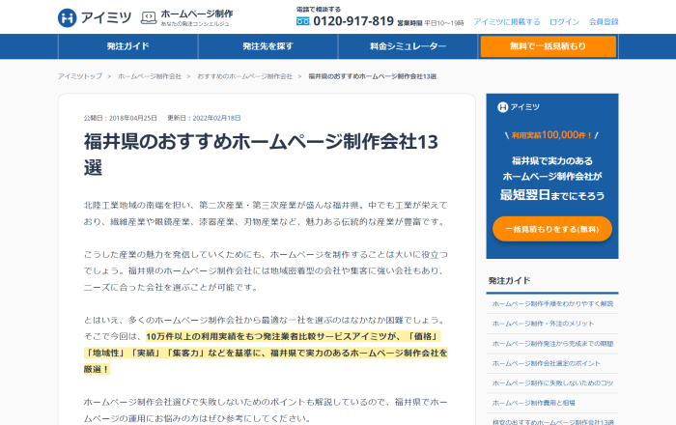Click the ログイン link
The image size is (676, 425).
pos(564,21)
